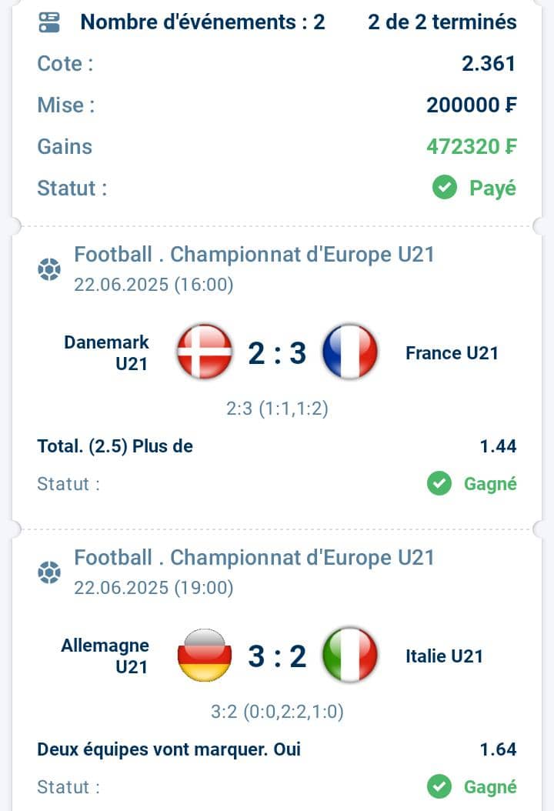Viewport: 554px width, 811px height.
Task: Click the Italy flag icon
Action: tap(349, 656)
